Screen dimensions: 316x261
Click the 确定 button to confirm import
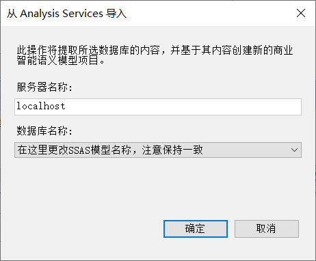click(196, 229)
